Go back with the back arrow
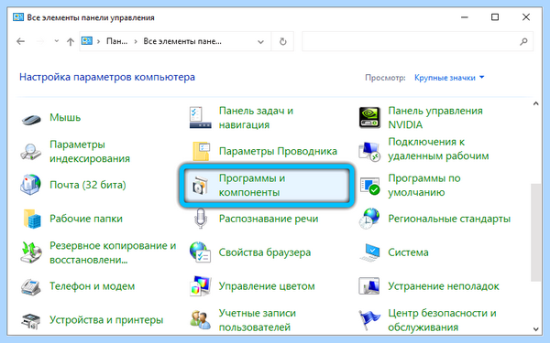550x343 pixels. [21, 41]
